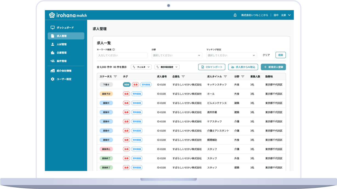Click the keyword search info icon

[114, 50]
